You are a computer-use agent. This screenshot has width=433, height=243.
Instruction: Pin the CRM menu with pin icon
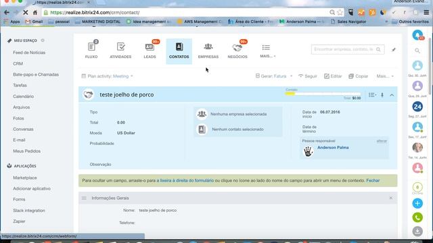[394, 50]
